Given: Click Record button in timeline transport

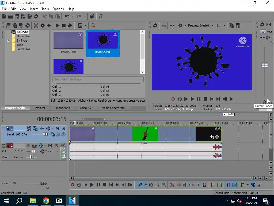Looking at the screenshot, I should [73, 185].
